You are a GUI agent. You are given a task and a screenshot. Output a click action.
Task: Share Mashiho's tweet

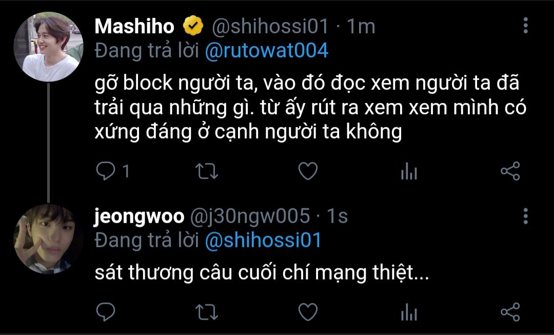(x=510, y=171)
